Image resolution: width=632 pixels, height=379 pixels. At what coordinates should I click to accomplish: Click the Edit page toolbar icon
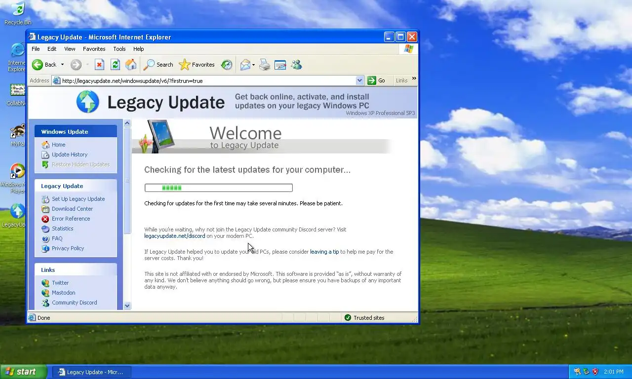tap(280, 65)
